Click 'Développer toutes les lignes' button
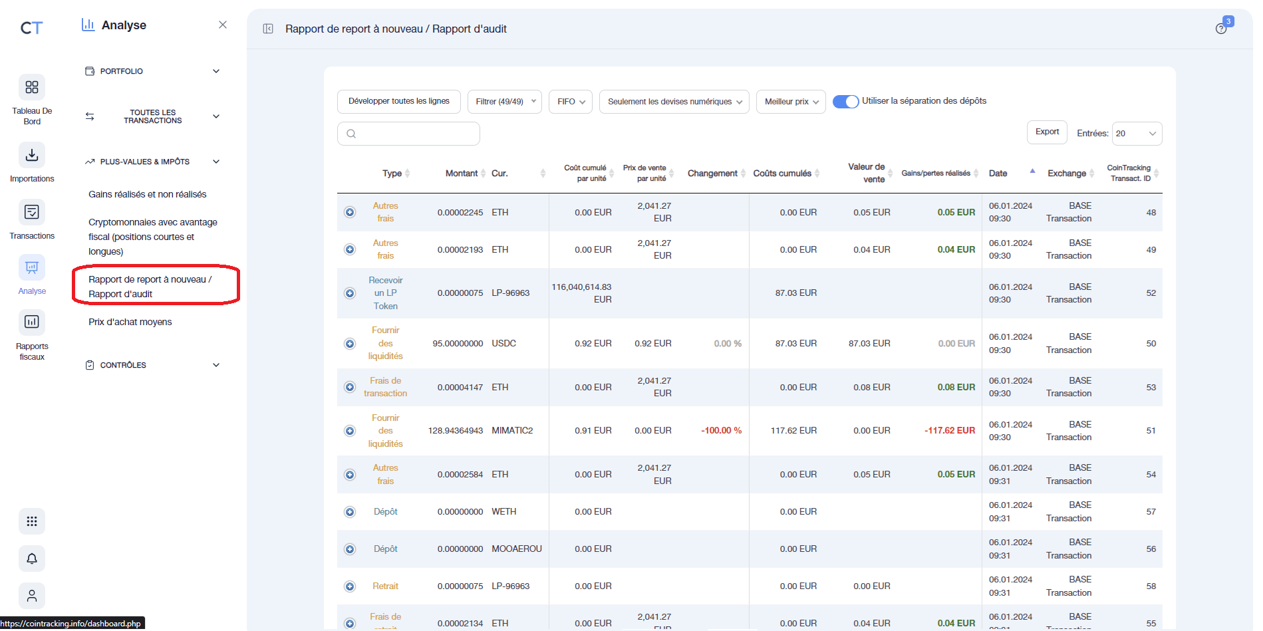 (399, 102)
